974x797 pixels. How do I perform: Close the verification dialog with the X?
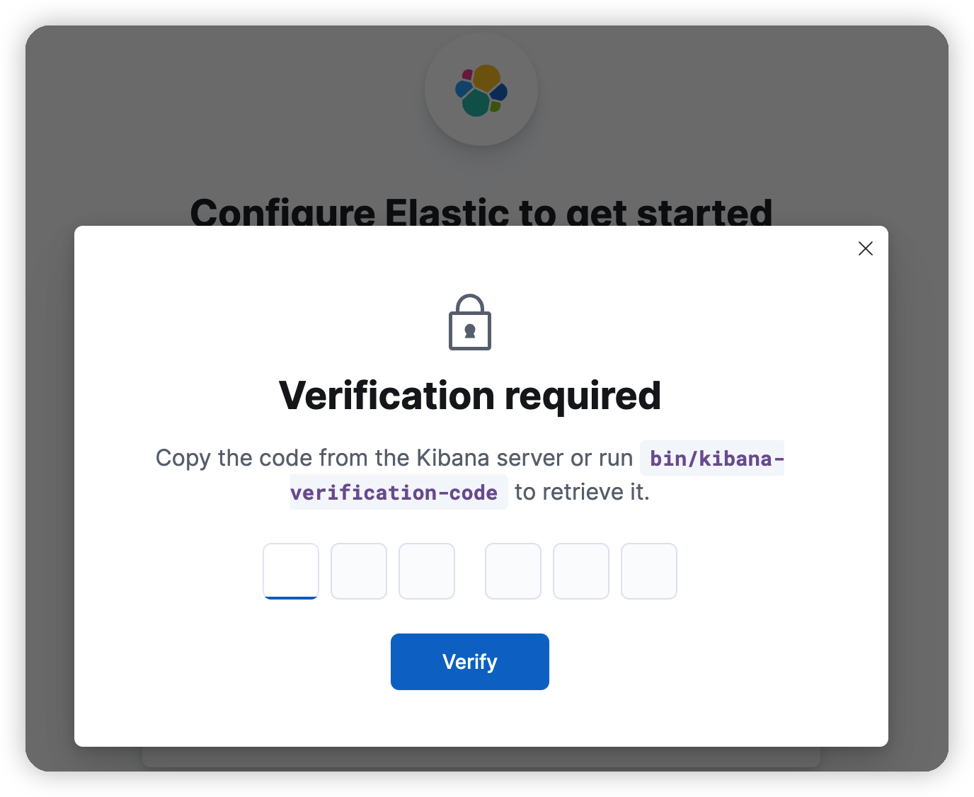(x=865, y=248)
